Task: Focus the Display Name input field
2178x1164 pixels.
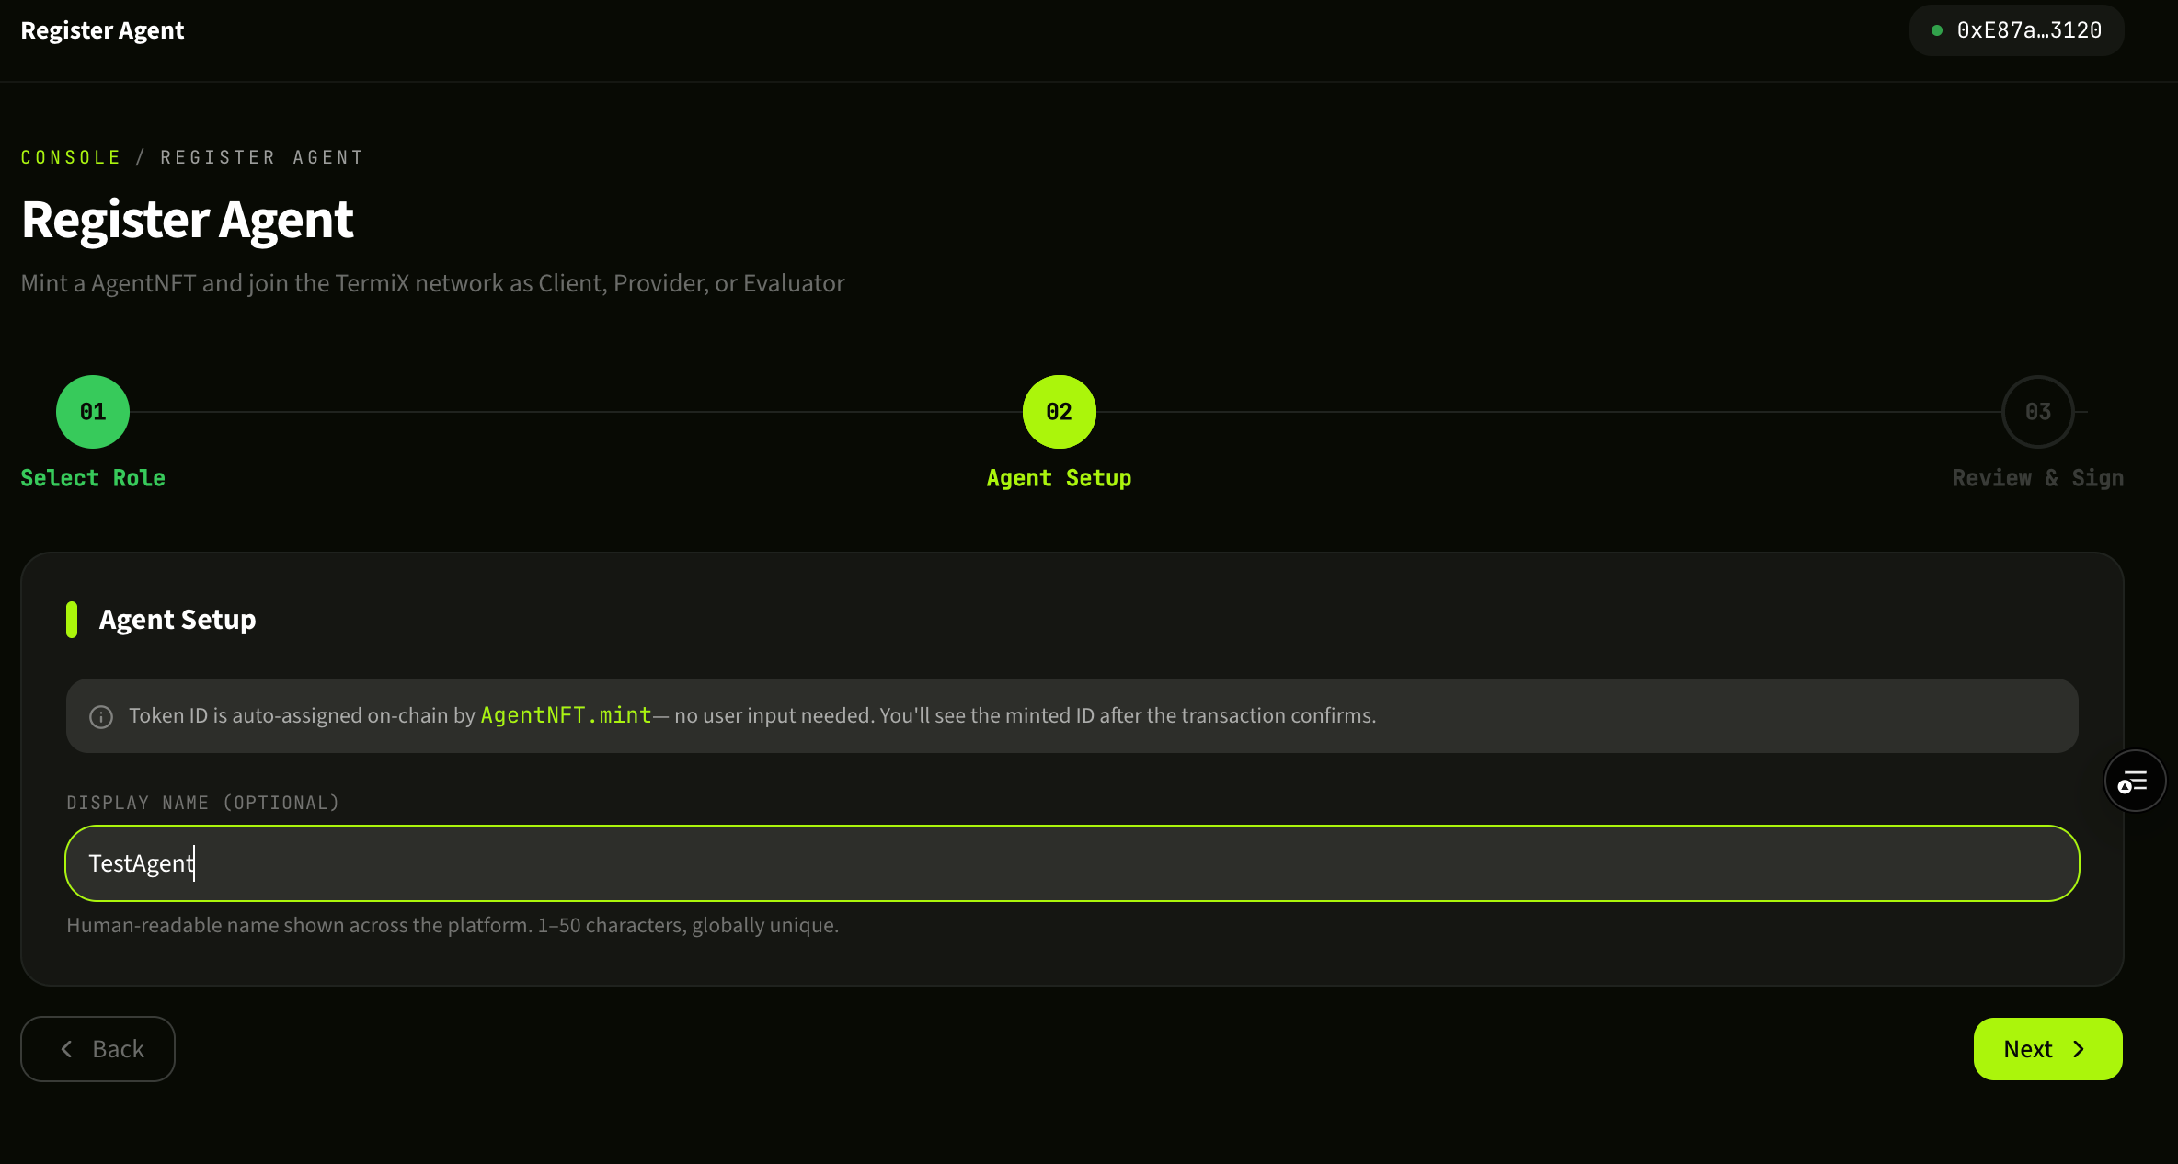Action: point(1072,863)
